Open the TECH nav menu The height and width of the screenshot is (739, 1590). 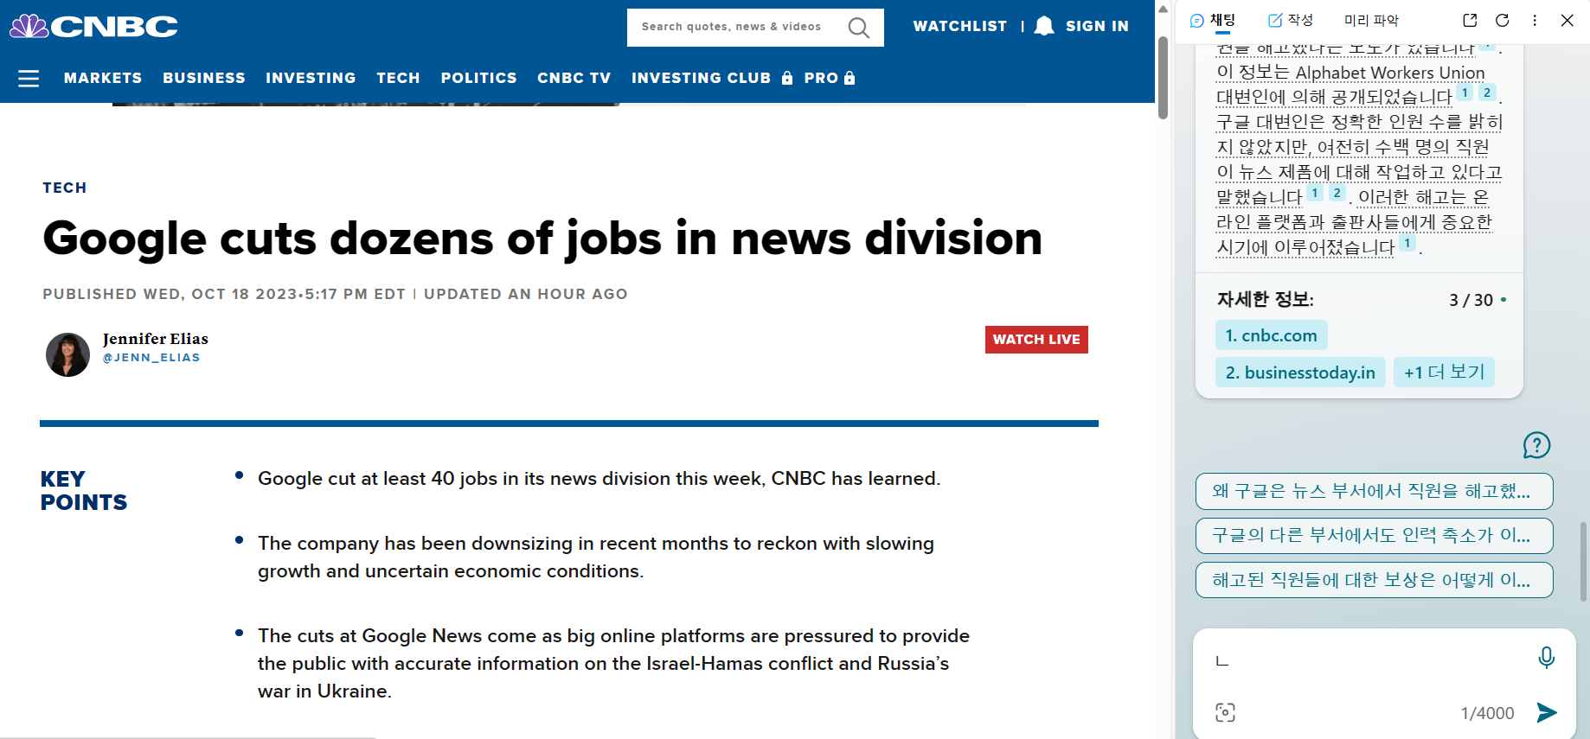point(398,78)
